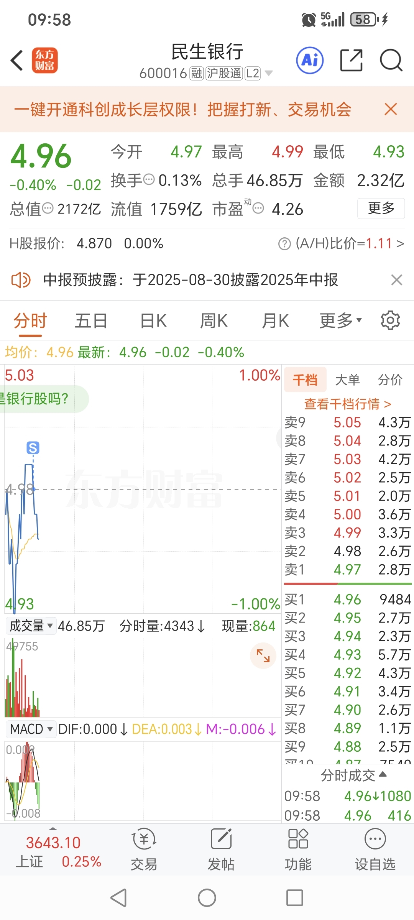Open 查看千档行情 link
Image resolution: width=414 pixels, height=920 pixels.
click(x=347, y=404)
